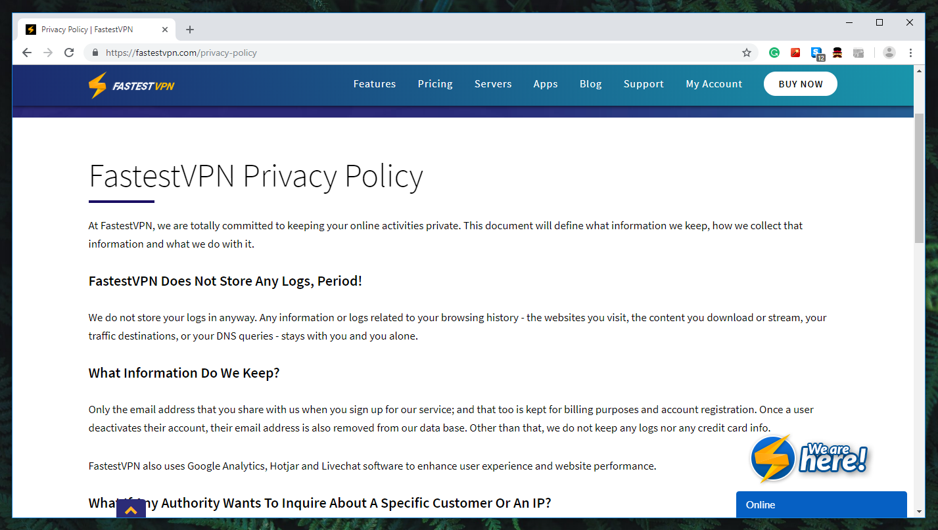The width and height of the screenshot is (938, 530).
Task: Click the address bar URL field
Action: coord(421,53)
